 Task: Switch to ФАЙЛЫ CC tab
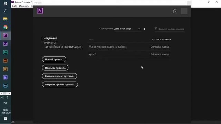tap(50, 43)
